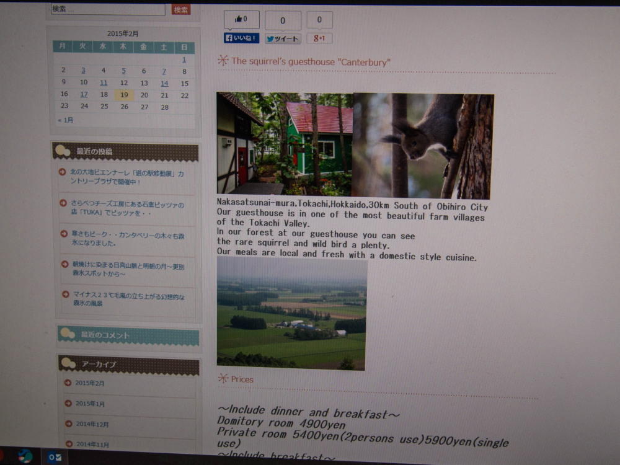Click the tweet count bubble above ツイート
The height and width of the screenshot is (465, 620).
click(283, 20)
